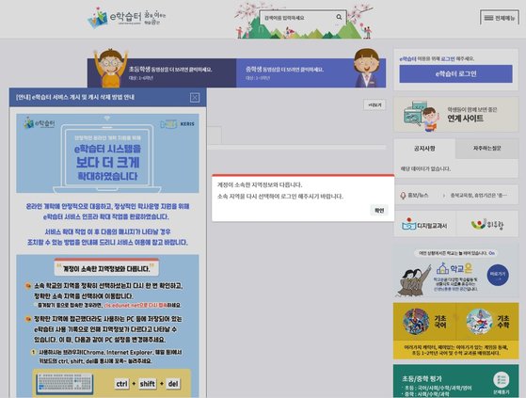Confirm the alert with 확인 button

[x=379, y=211]
